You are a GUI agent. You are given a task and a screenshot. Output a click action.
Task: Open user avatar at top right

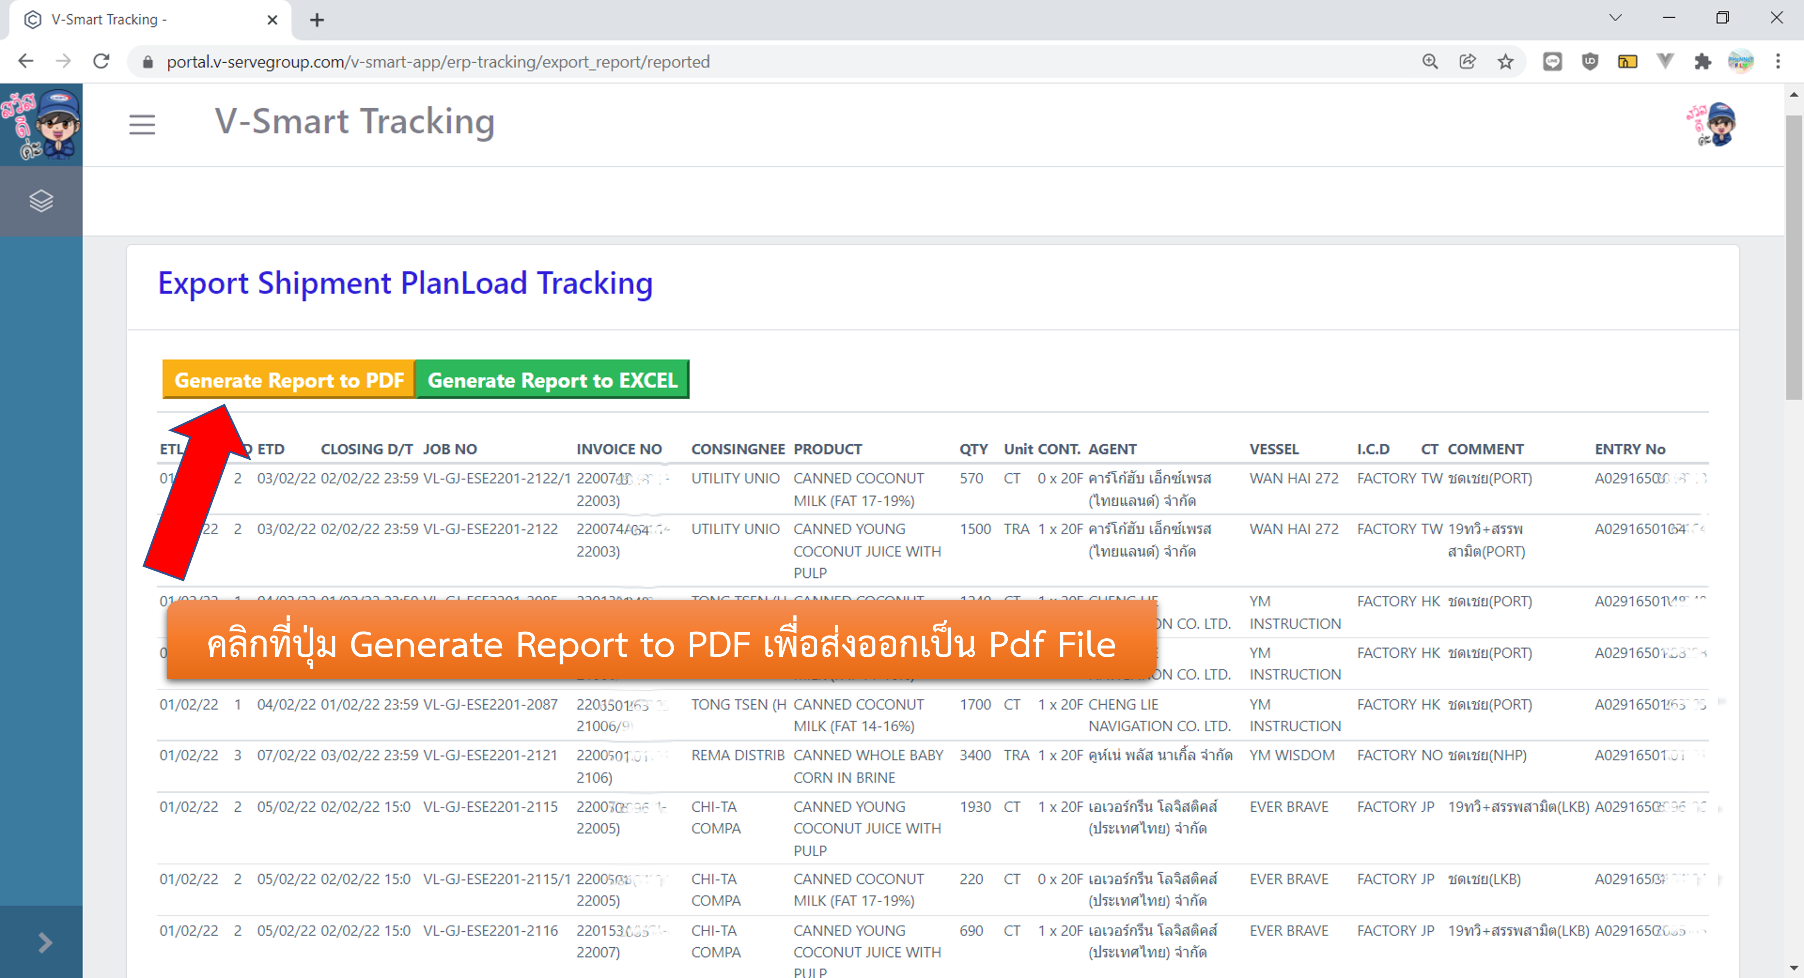click(x=1712, y=124)
